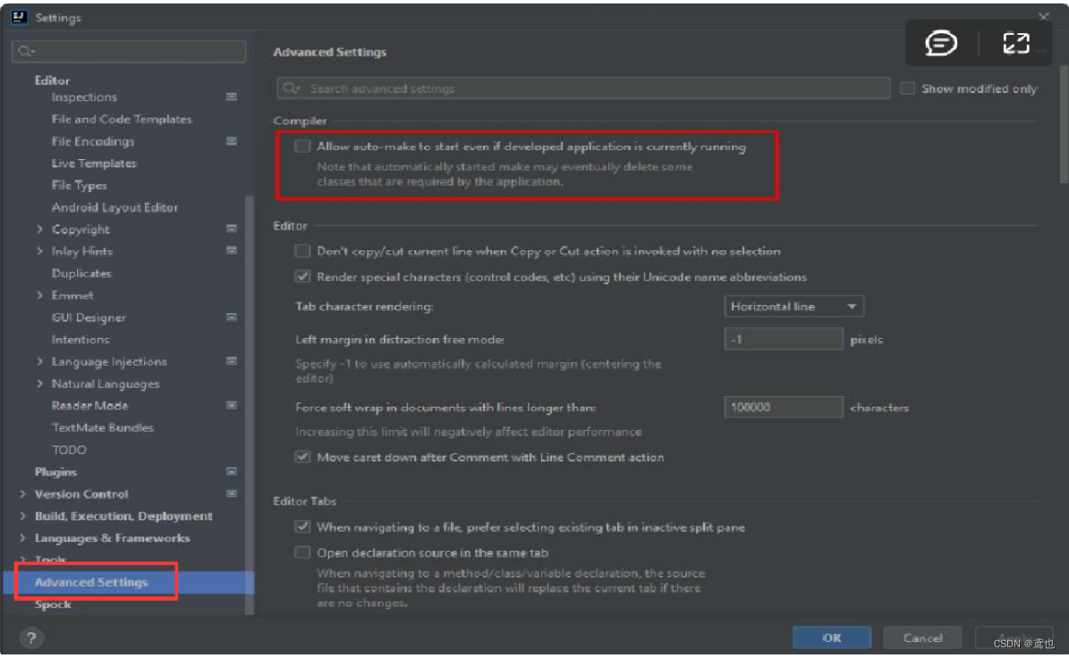Focus the sidebar settings search box
Image resolution: width=1069 pixels, height=658 pixels.
129,51
